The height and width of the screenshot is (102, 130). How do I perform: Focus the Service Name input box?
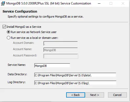(x=52, y=66)
